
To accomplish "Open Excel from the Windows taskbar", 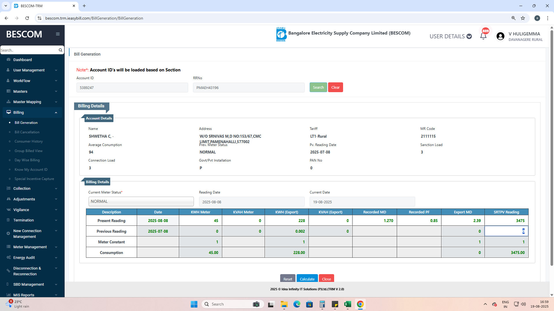I will coord(347,304).
